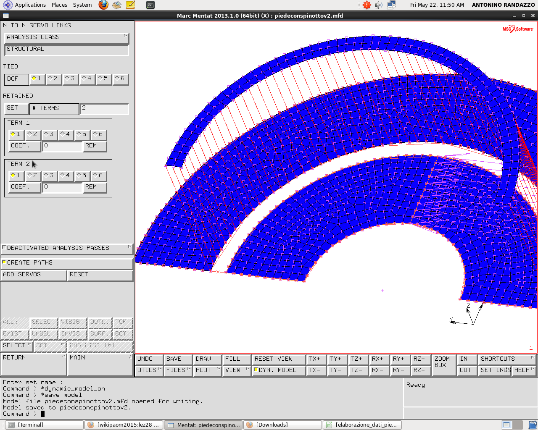The image size is (538, 430).
Task: Click ZOOM BOX button
Action: pyautogui.click(x=444, y=364)
